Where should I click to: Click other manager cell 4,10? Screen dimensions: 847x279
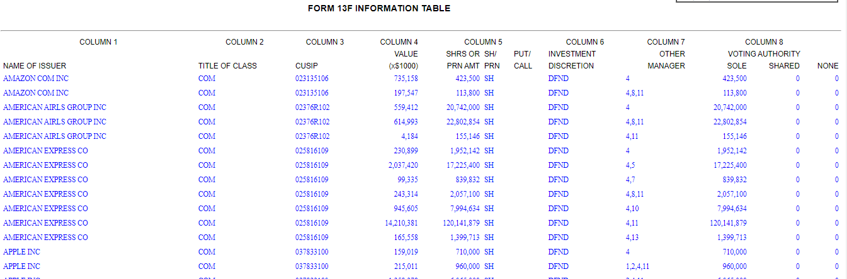tap(632, 209)
